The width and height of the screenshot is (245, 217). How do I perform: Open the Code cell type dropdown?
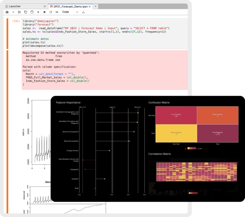click(70, 12)
